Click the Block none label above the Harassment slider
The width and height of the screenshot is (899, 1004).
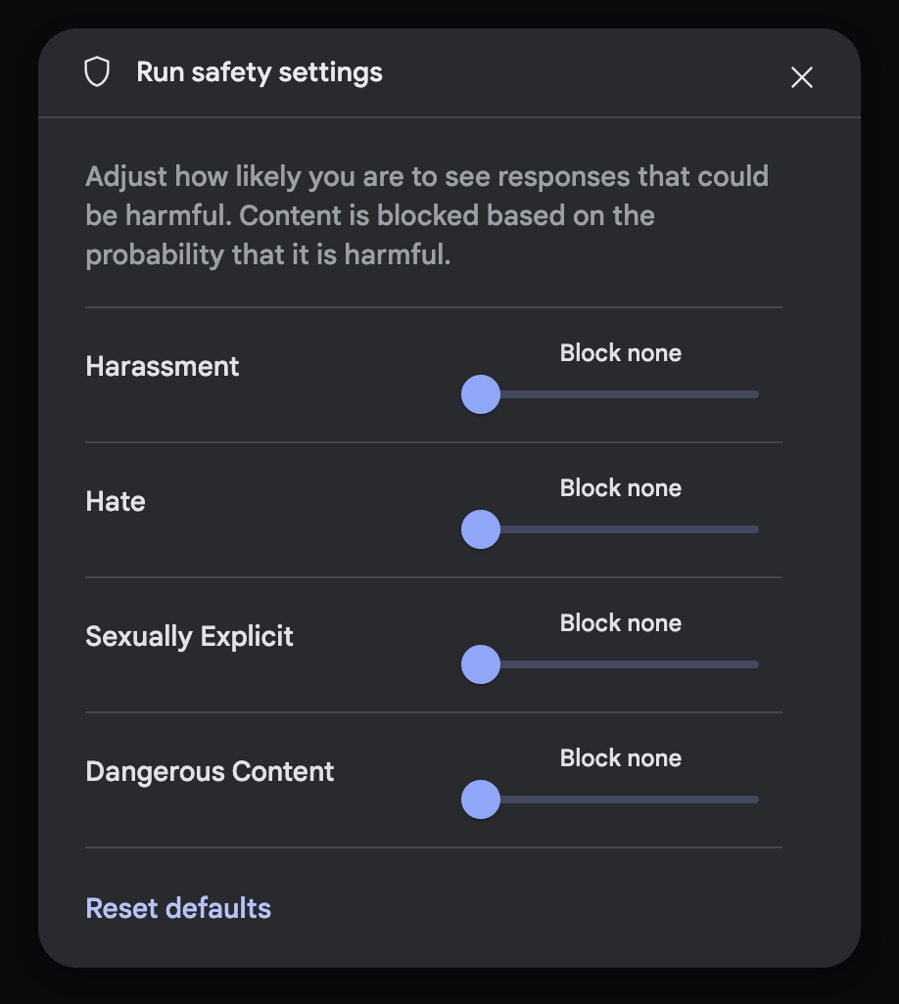click(620, 353)
